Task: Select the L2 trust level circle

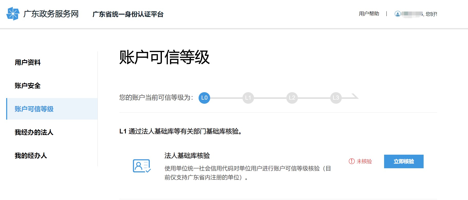Action: coord(292,98)
